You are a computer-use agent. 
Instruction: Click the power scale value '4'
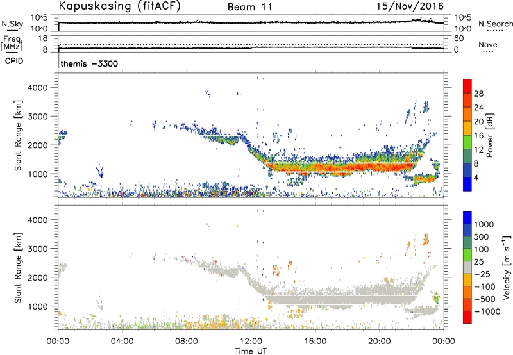pos(476,177)
